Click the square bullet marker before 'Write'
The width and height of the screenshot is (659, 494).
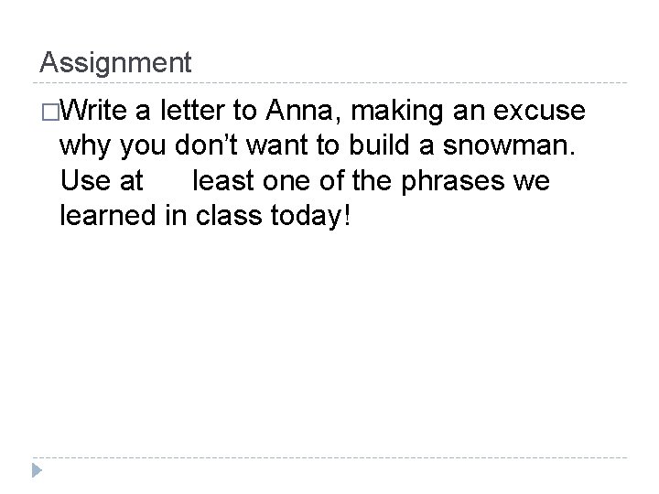pos(50,113)
